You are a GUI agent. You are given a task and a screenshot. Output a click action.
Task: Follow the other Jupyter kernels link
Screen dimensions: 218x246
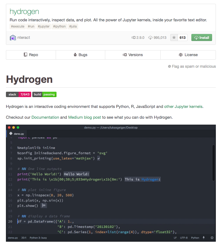pos(183,107)
